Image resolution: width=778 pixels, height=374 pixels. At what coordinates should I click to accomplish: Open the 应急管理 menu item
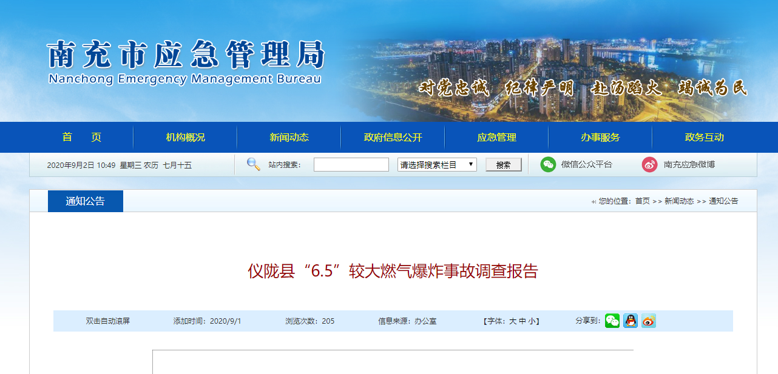tap(496, 137)
